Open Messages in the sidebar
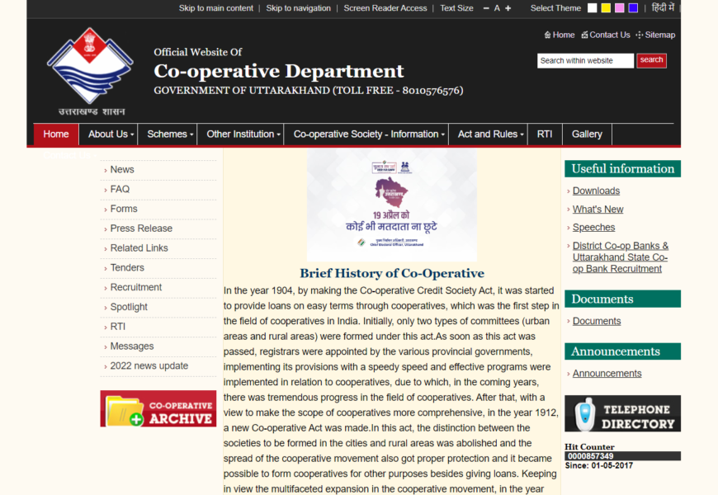 [x=132, y=346]
